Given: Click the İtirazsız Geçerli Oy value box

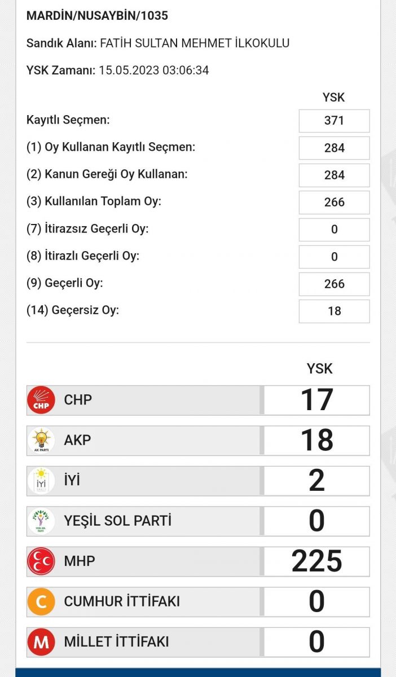Looking at the screenshot, I should pyautogui.click(x=334, y=230).
